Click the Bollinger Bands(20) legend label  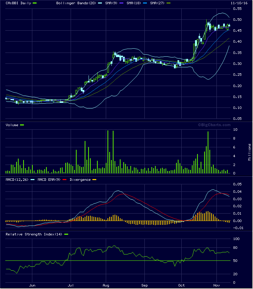click(76, 3)
